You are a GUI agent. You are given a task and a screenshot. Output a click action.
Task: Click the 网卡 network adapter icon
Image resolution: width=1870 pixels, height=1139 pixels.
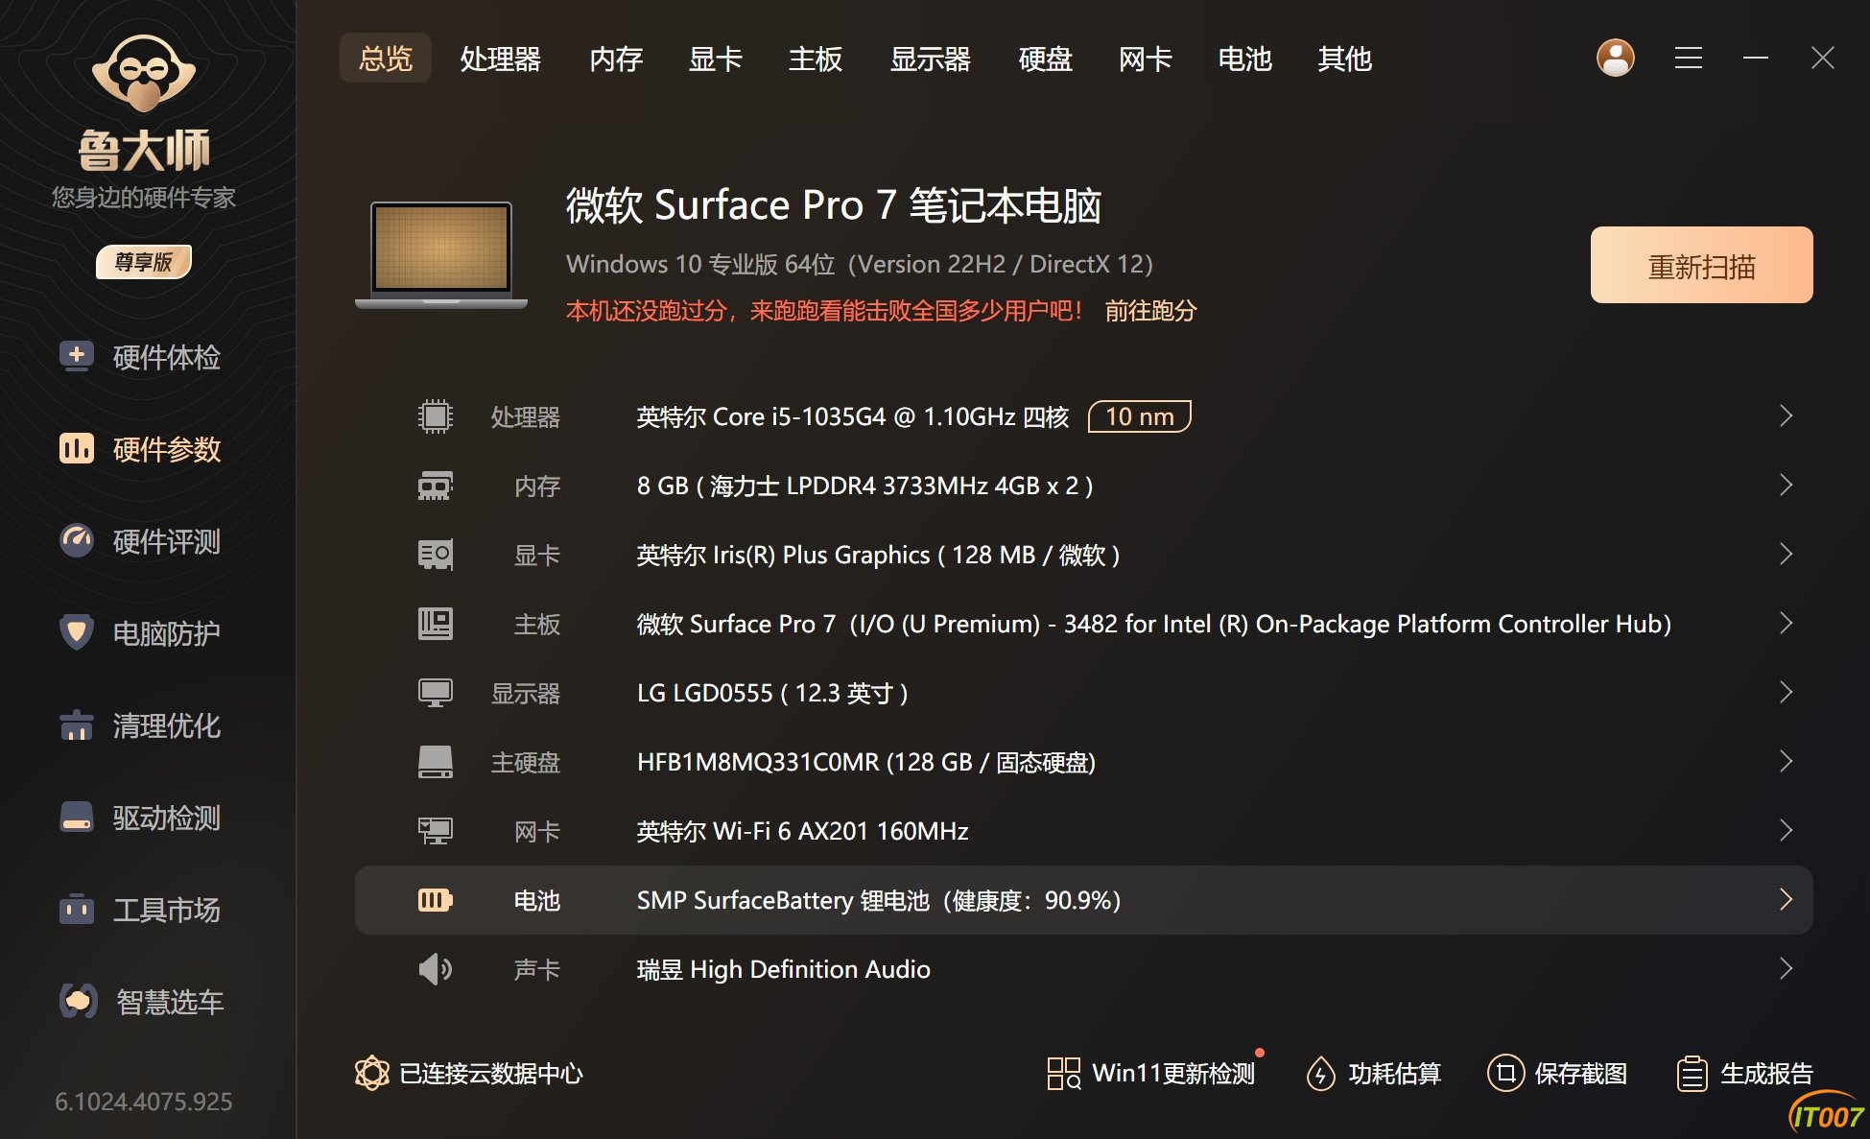click(x=436, y=831)
